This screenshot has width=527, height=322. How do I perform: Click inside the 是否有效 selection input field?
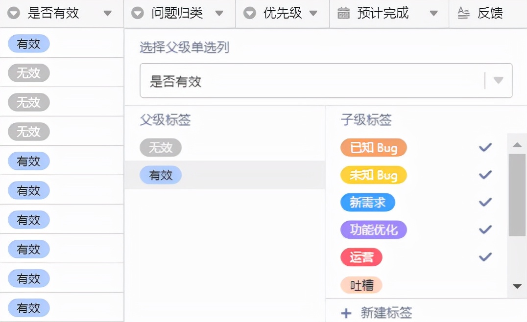[x=294, y=80]
